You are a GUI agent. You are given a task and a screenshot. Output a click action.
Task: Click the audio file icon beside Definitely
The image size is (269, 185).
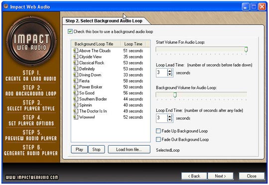76,69
